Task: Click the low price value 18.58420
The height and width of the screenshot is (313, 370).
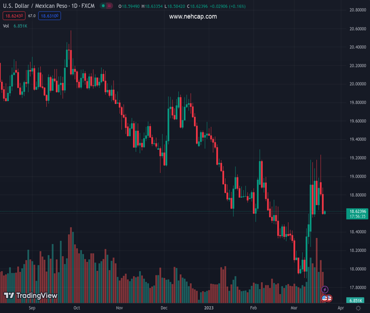Action: coord(176,6)
